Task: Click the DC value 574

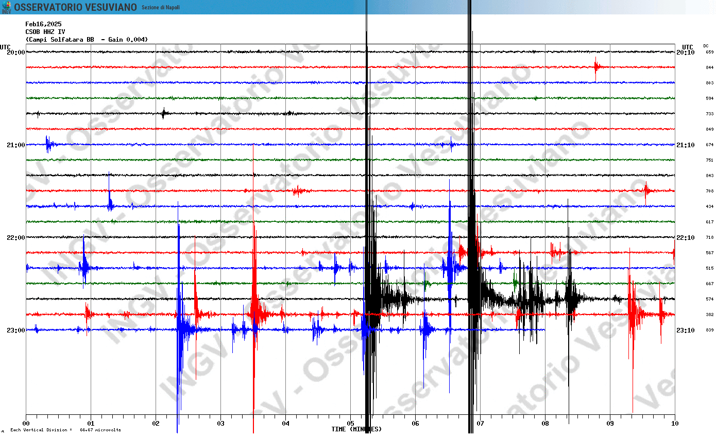Action: [709, 299]
